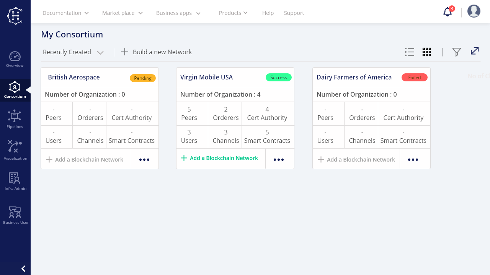Open the Support menu item
This screenshot has width=490, height=275.
[294, 13]
